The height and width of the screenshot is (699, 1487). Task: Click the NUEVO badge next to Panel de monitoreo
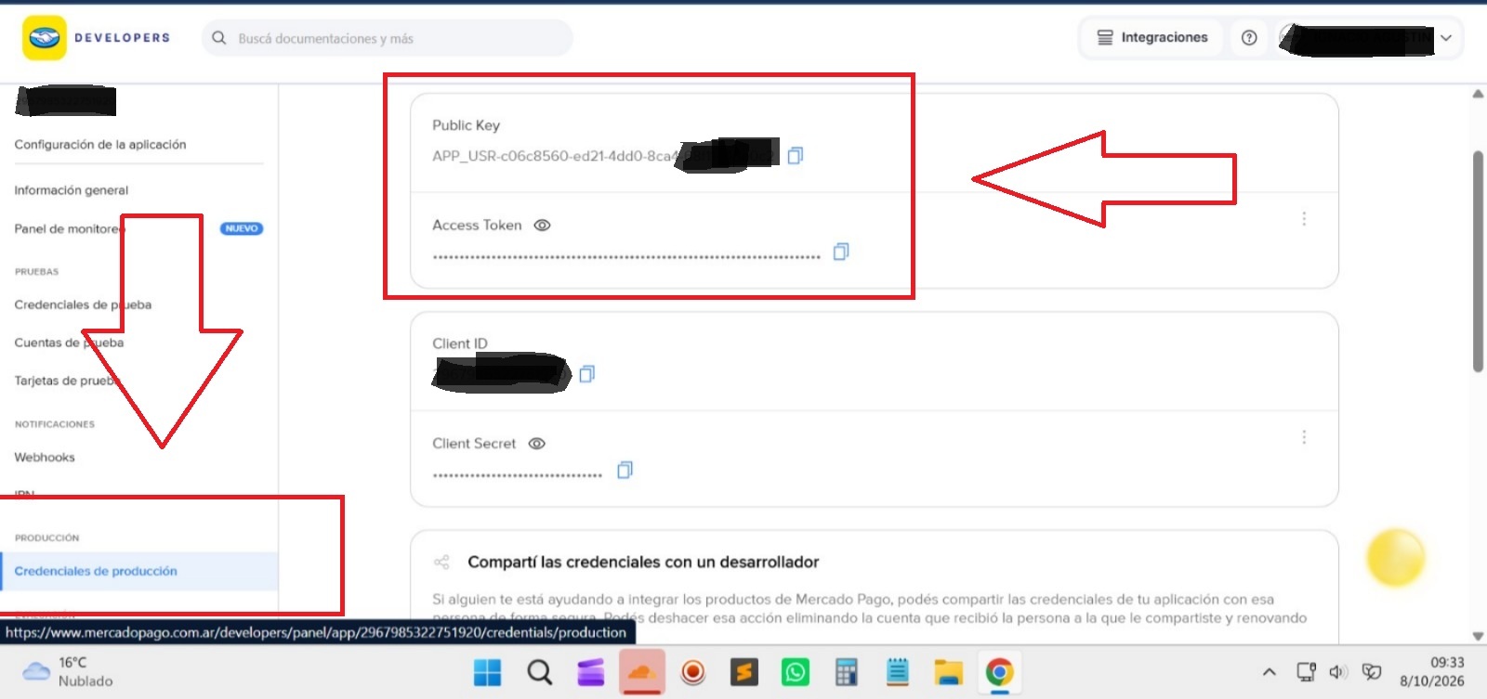tap(242, 228)
